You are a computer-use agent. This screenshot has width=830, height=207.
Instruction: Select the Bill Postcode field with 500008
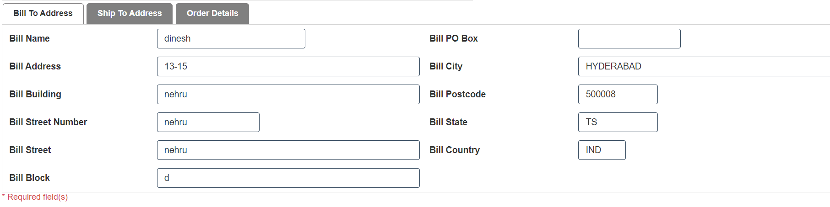coord(618,95)
